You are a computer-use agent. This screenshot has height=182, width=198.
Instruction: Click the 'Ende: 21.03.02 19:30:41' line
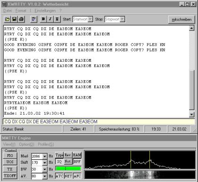pyautogui.click(x=34, y=113)
